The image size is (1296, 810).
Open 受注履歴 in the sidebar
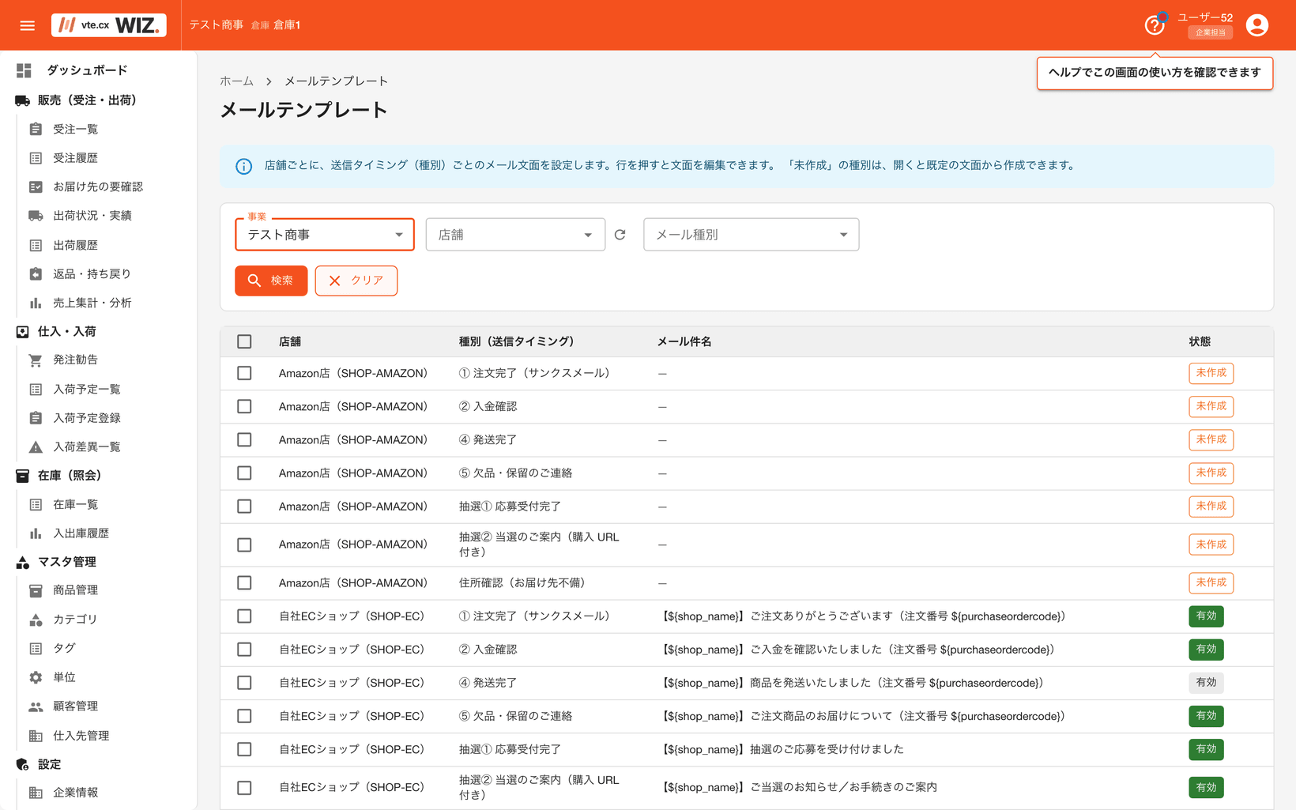click(x=75, y=158)
